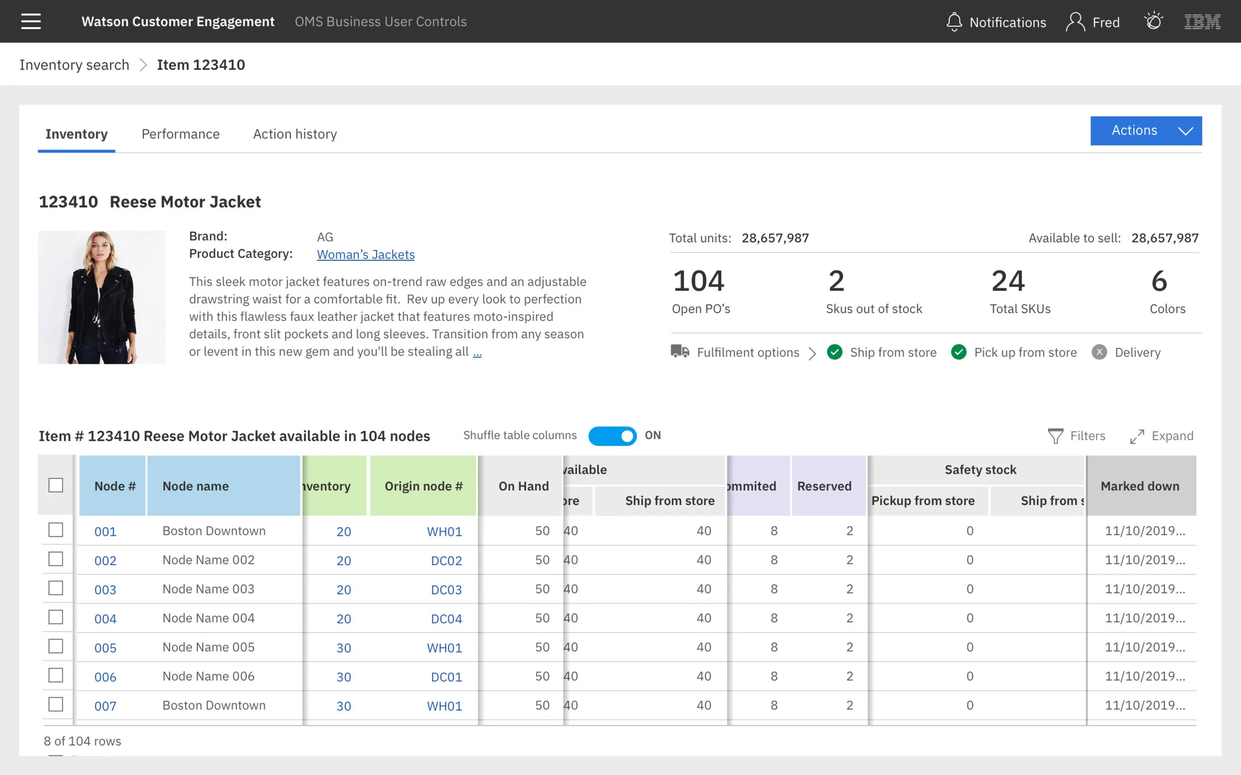
Task: Click the Reese Motor Jacket product image
Action: click(102, 297)
